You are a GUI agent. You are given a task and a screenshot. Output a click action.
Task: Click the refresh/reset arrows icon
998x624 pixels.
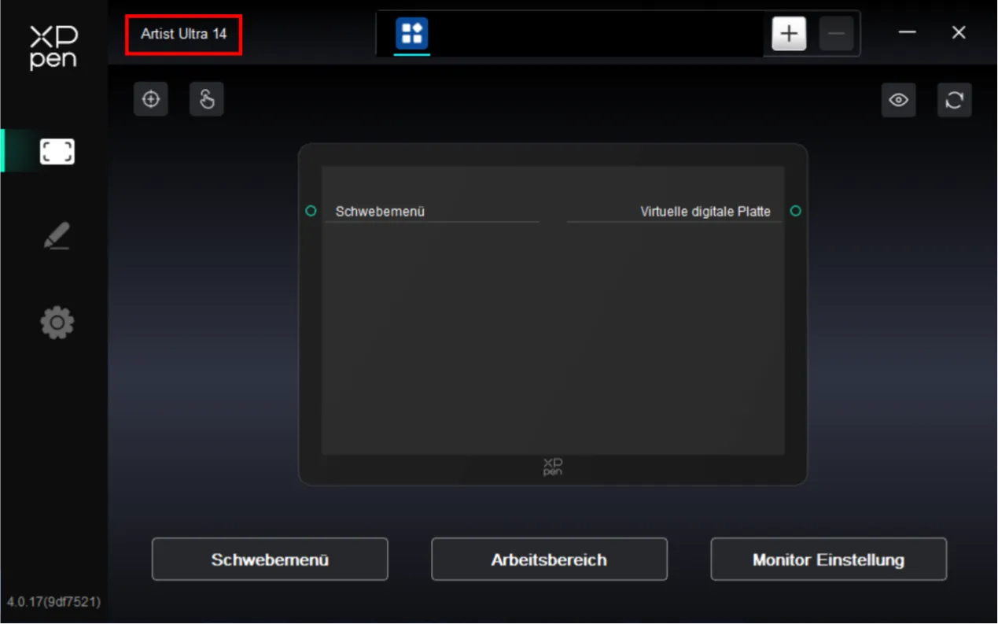click(955, 100)
